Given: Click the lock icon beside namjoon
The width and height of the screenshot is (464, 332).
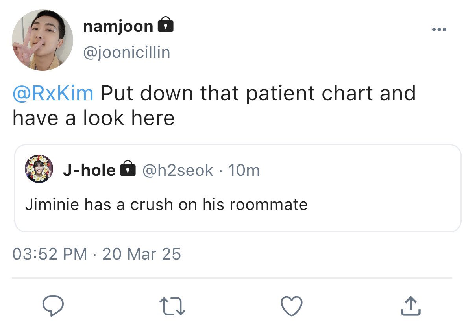Looking at the screenshot, I should pyautogui.click(x=165, y=24).
